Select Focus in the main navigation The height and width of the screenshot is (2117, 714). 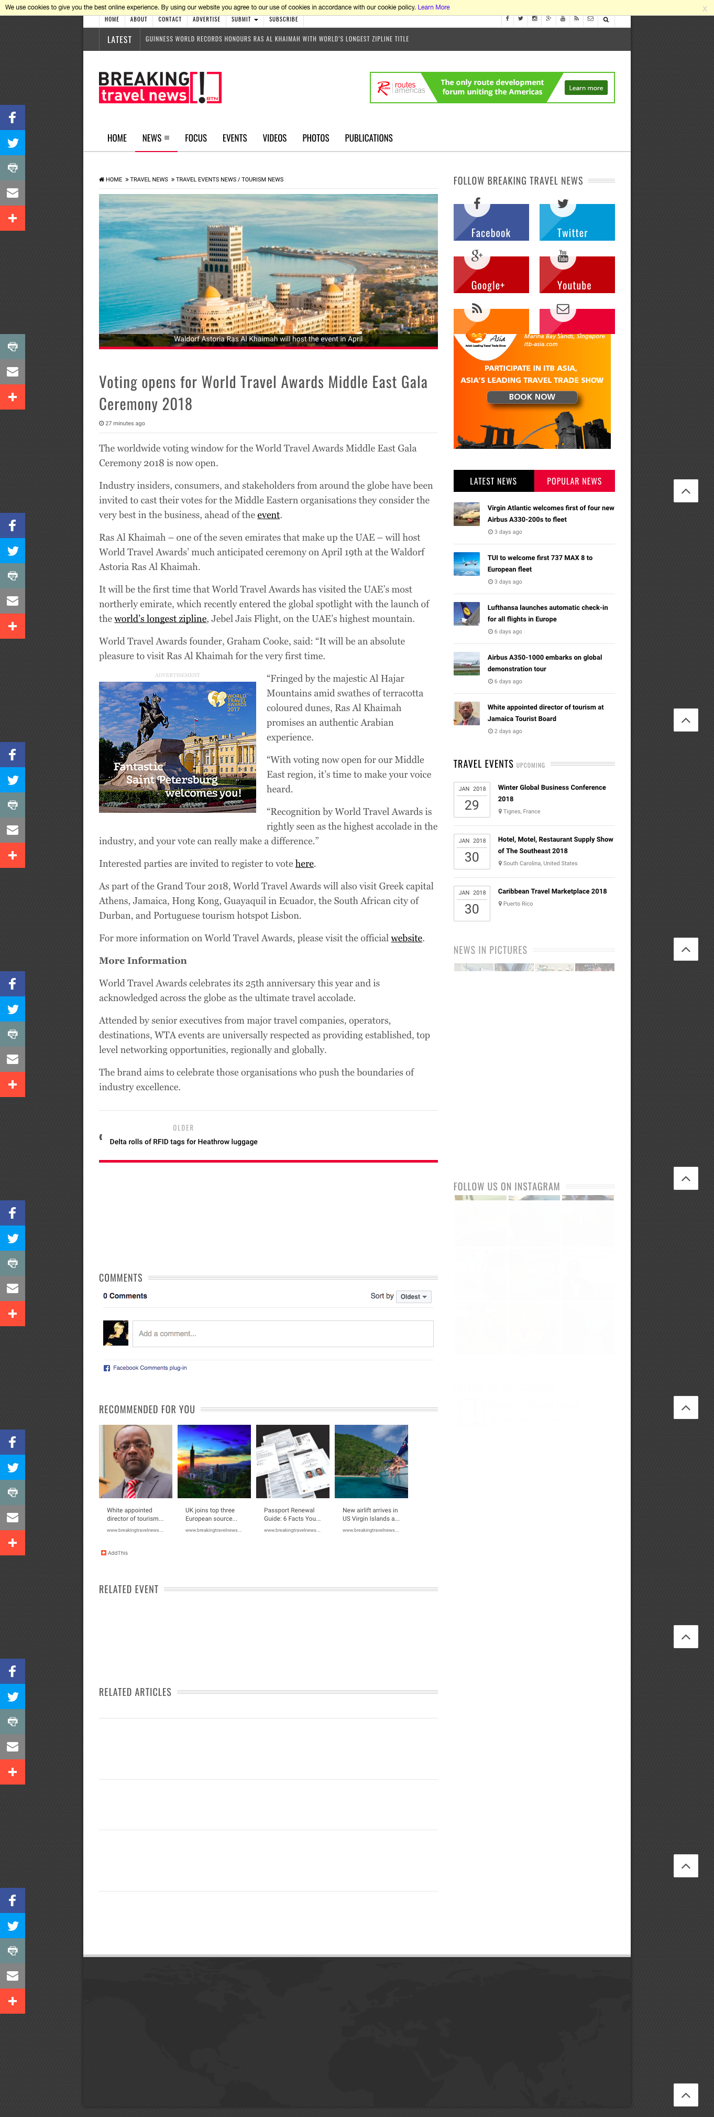pyautogui.click(x=195, y=138)
